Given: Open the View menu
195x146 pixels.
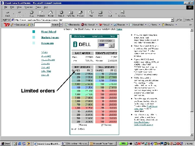Looking at the screenshot, I should point(19,7).
